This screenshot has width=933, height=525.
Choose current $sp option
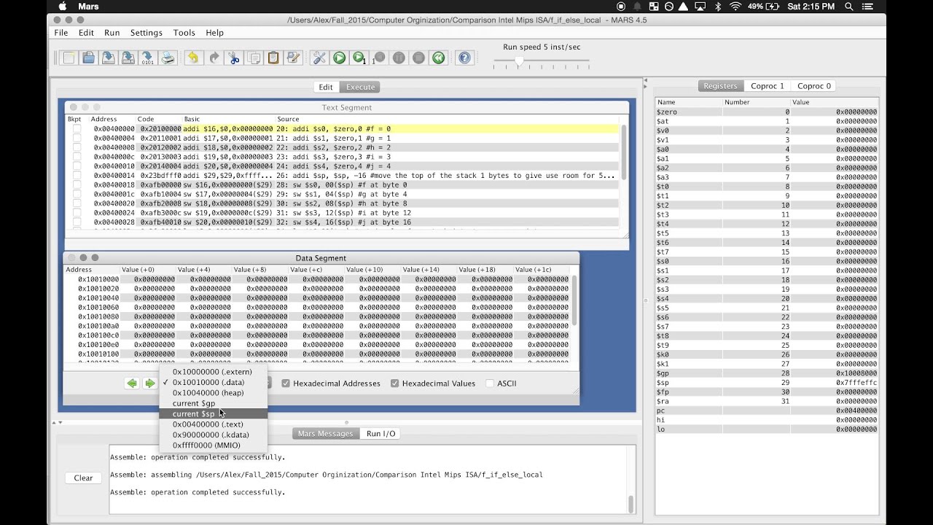tap(213, 413)
